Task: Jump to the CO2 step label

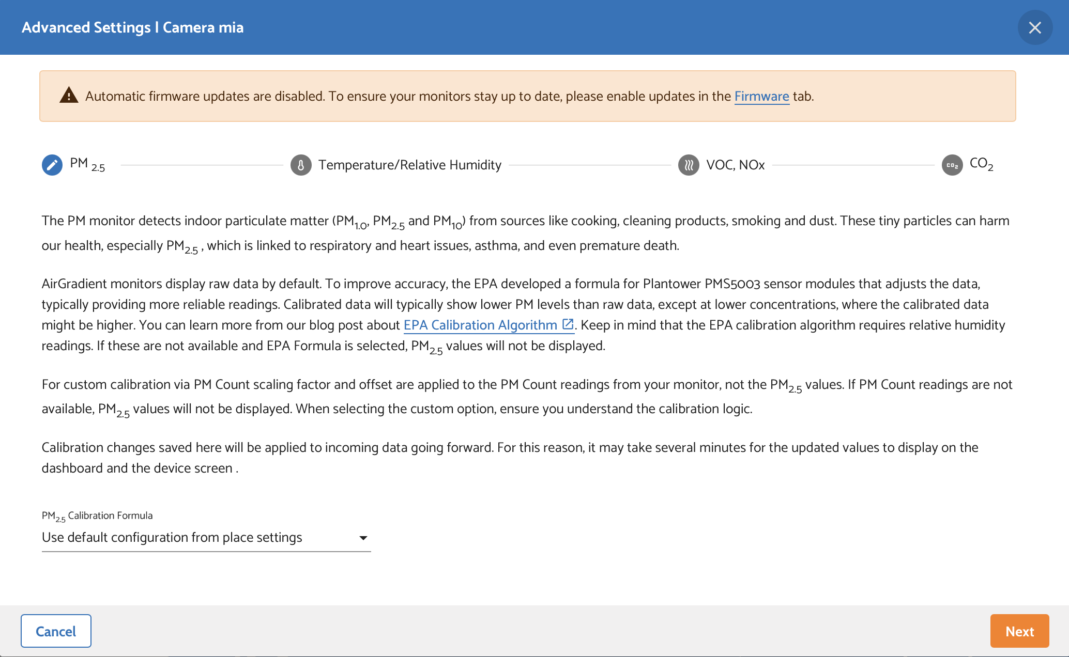Action: (x=981, y=164)
